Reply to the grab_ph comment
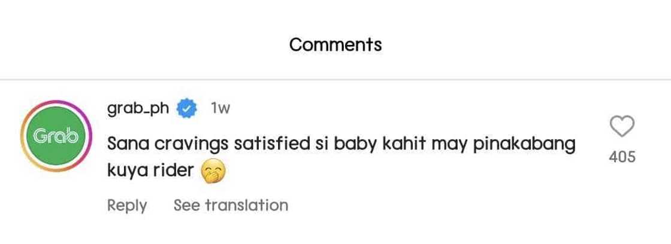The width and height of the screenshot is (671, 244). coord(127,205)
